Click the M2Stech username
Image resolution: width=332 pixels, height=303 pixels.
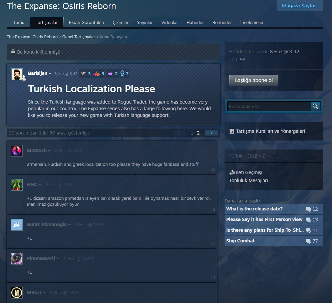pyautogui.click(x=37, y=151)
